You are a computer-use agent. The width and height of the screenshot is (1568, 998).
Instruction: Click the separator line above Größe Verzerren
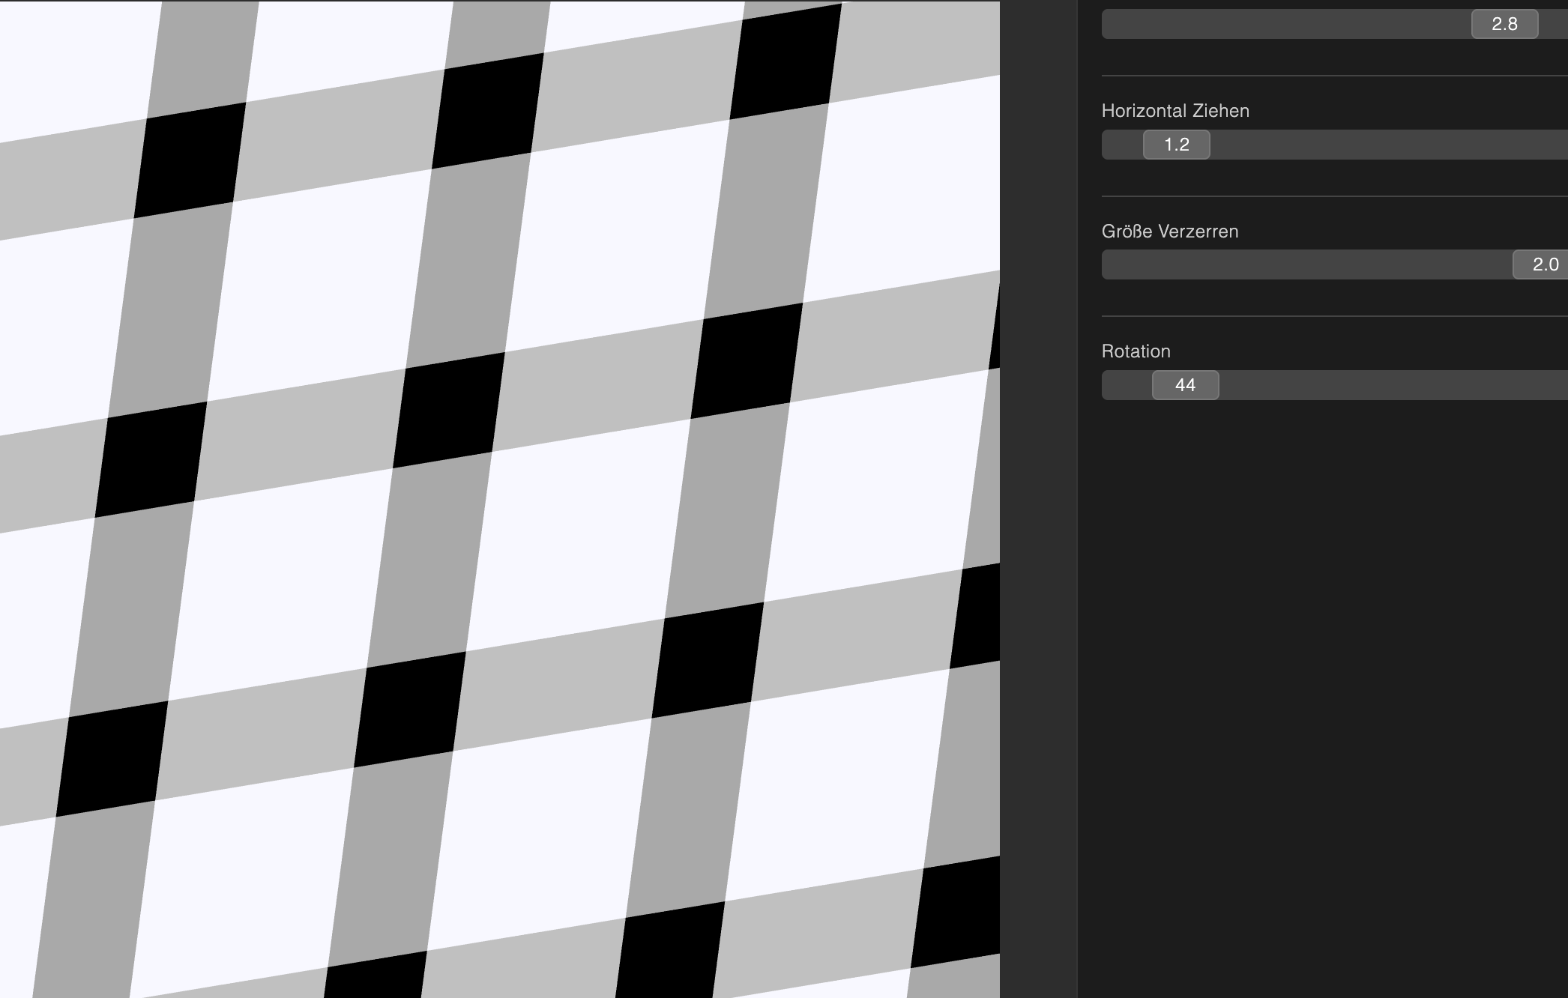1334,196
